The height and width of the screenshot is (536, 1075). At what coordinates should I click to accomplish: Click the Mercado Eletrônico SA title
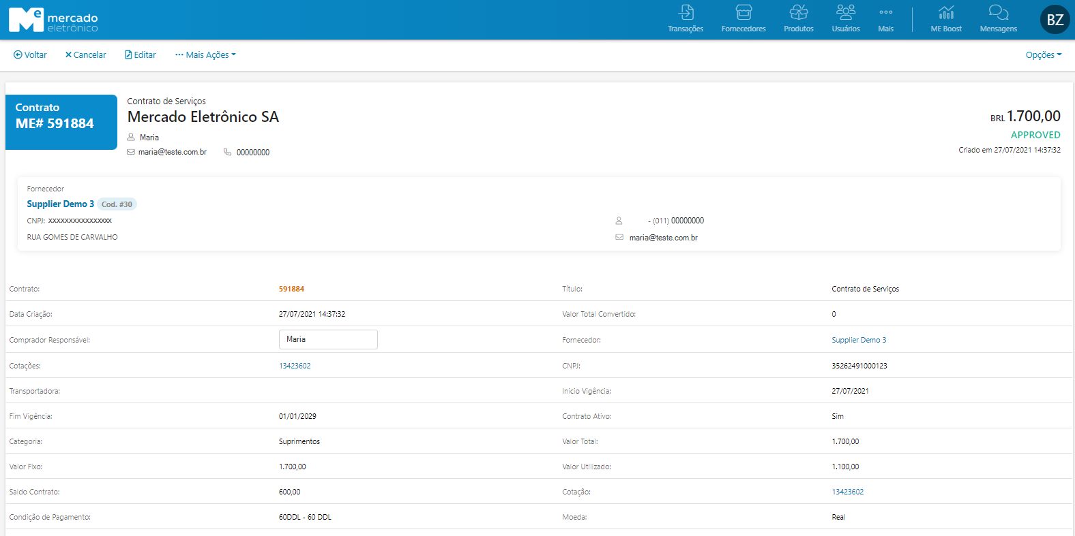[x=203, y=117]
